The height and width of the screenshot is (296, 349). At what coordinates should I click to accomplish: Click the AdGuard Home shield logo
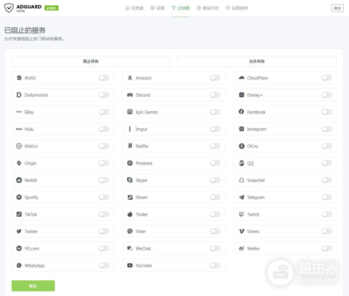click(x=9, y=8)
